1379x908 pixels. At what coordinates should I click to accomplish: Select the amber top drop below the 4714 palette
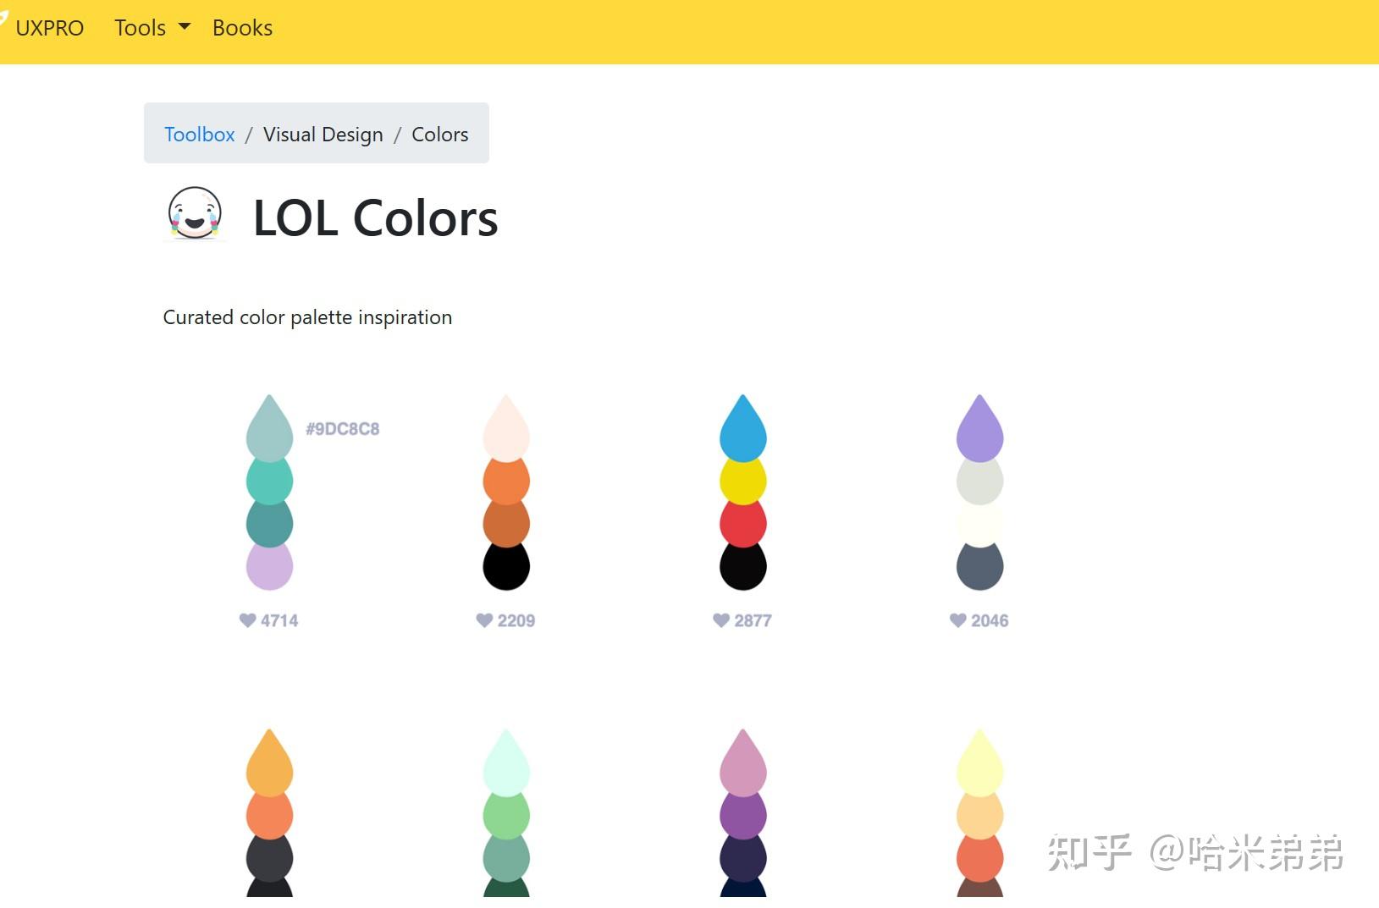(x=269, y=764)
